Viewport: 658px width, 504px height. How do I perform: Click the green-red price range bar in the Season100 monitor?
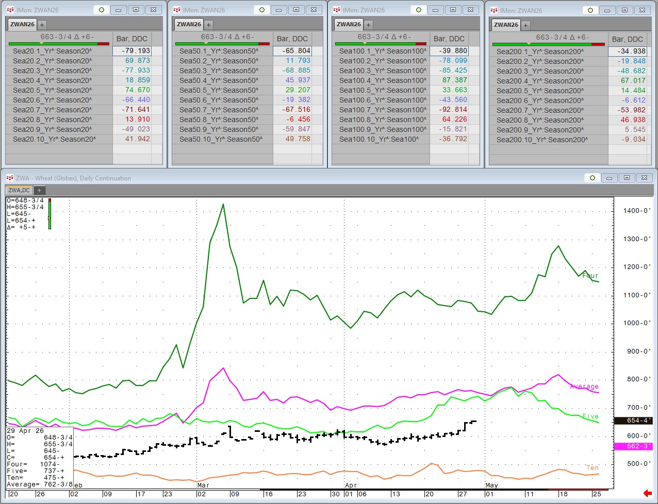(381, 44)
